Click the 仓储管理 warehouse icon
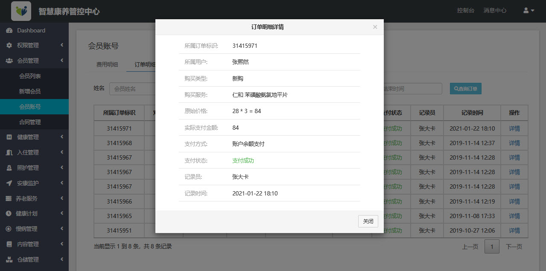The image size is (546, 271). [9, 259]
